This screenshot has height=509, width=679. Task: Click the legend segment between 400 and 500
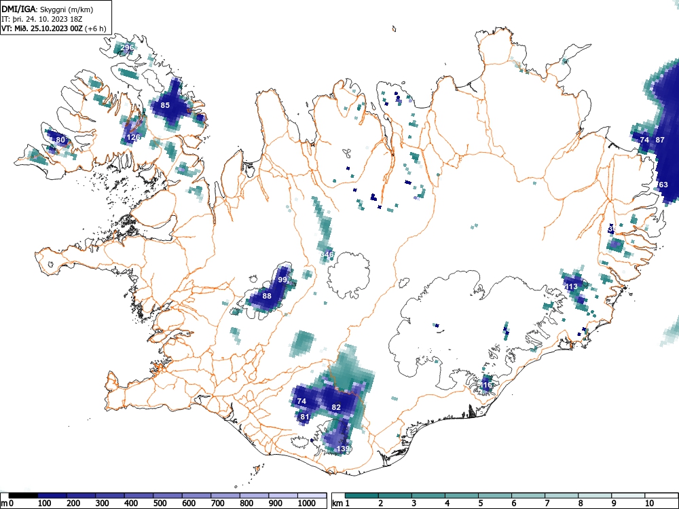click(x=139, y=495)
